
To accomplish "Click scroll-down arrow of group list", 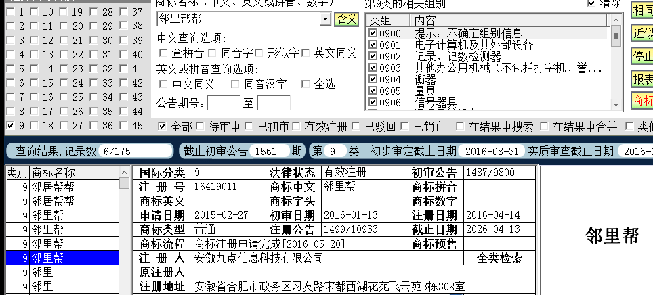I will tap(616, 104).
